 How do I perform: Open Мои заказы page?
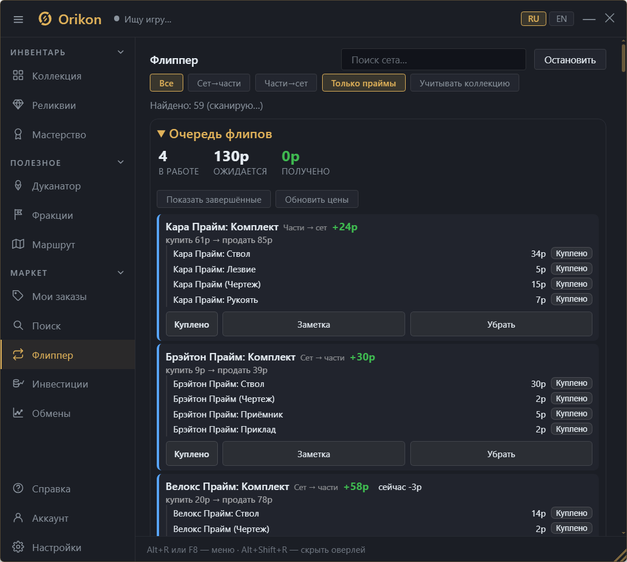click(x=67, y=297)
